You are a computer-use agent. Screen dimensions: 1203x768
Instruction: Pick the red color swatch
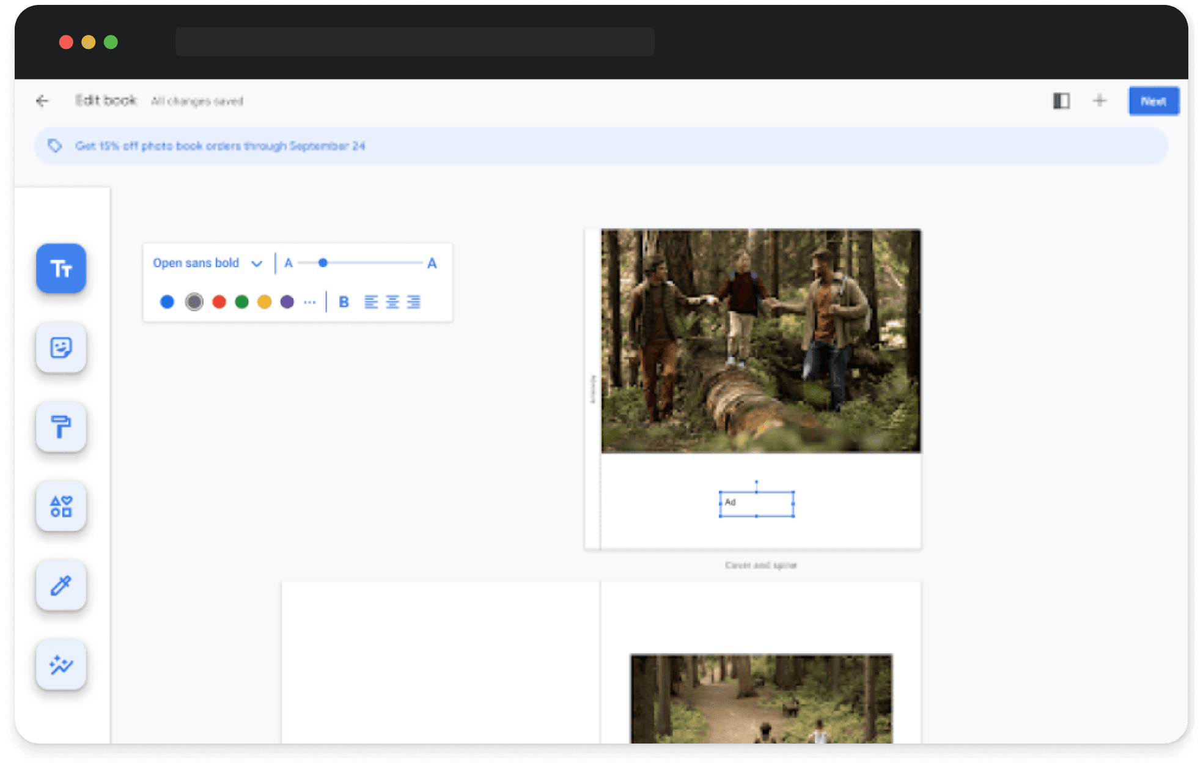pyautogui.click(x=219, y=302)
